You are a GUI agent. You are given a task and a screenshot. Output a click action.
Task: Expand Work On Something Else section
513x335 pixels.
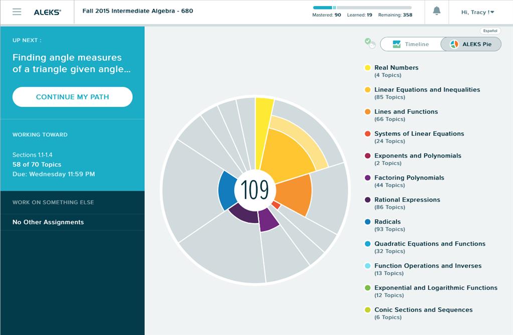53,202
